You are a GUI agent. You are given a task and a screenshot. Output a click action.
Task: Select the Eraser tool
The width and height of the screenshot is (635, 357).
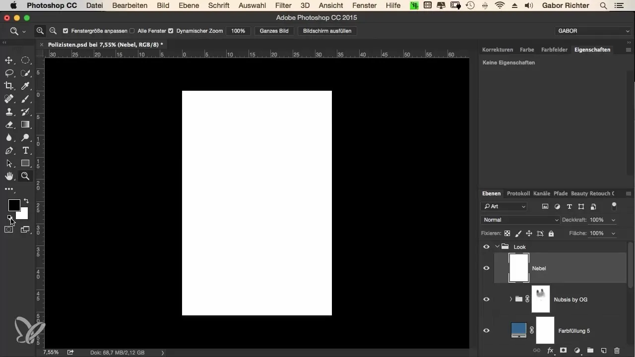click(9, 125)
